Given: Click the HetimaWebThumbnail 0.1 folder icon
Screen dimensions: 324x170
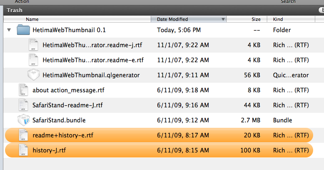Looking at the screenshot, I should [23, 30].
